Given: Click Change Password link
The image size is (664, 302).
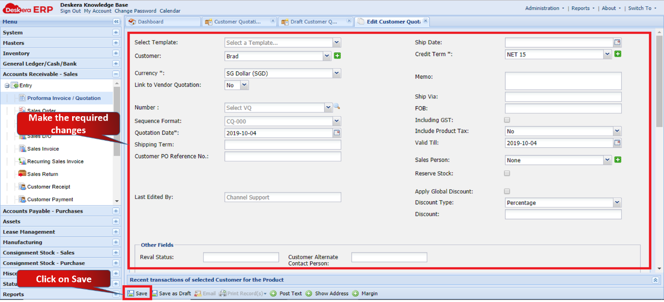Looking at the screenshot, I should pyautogui.click(x=135, y=11).
